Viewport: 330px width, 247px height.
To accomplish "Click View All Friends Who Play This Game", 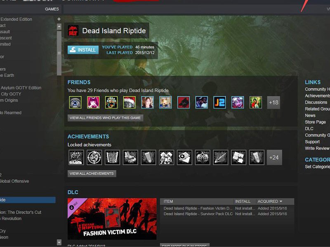I will [105, 118].
